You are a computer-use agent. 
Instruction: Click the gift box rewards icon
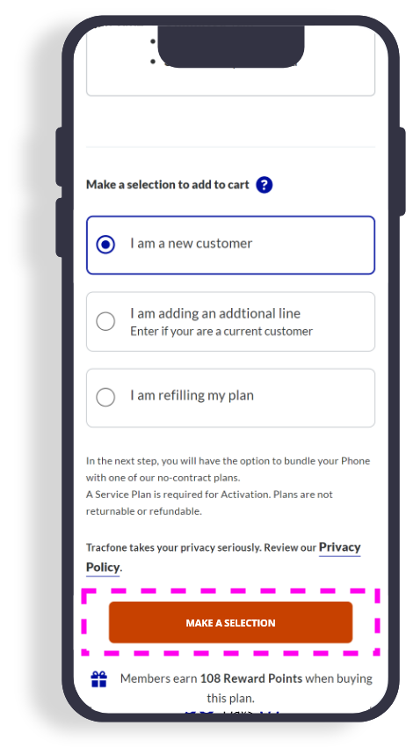pos(99,679)
